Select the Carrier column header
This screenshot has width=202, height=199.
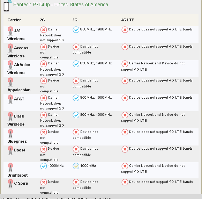(x=14, y=20)
